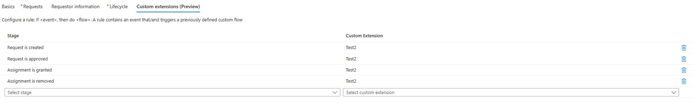The height and width of the screenshot is (105, 693).
Task: Delete the 'Request is approved' rule
Action: [683, 59]
